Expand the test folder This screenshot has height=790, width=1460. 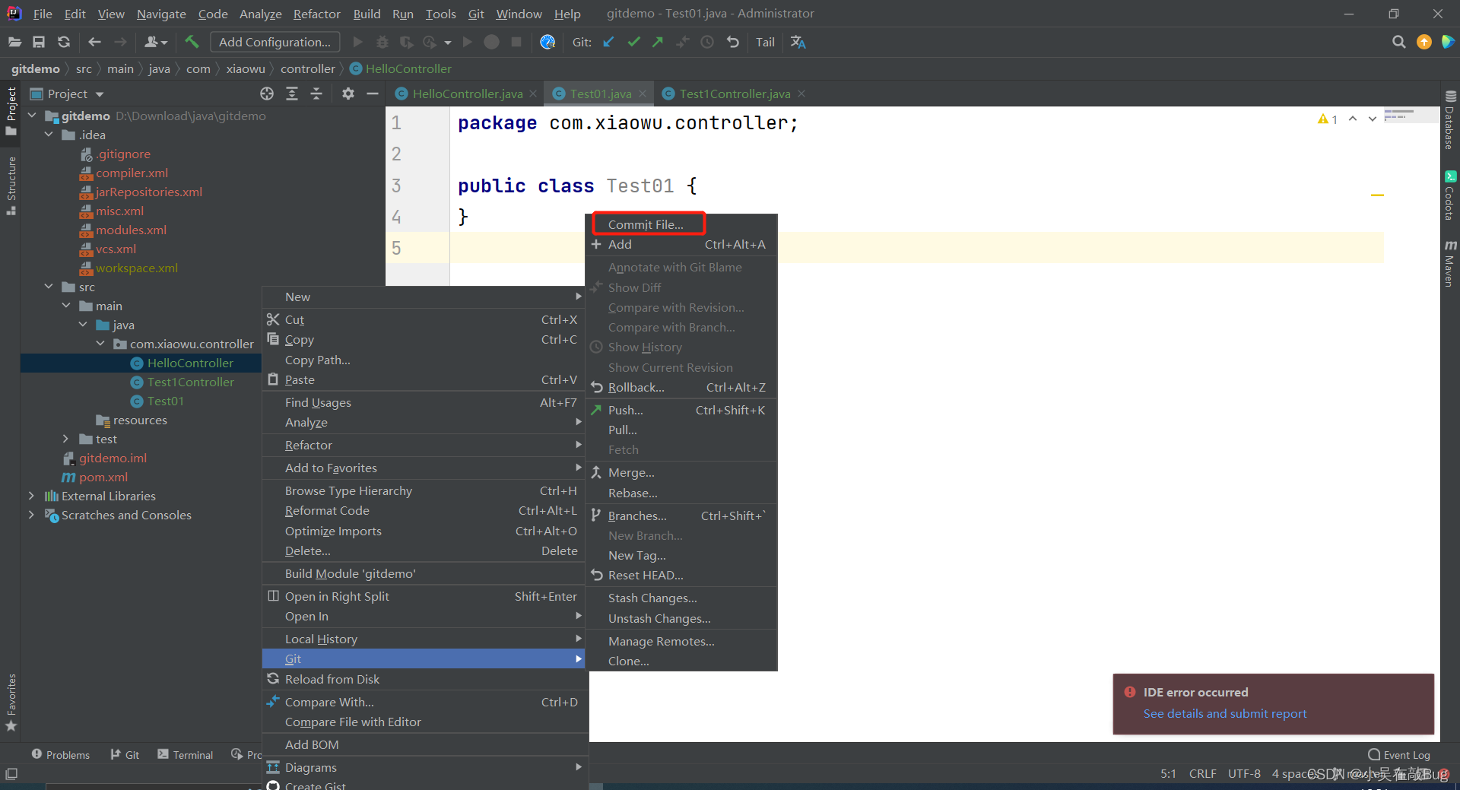pyautogui.click(x=66, y=439)
